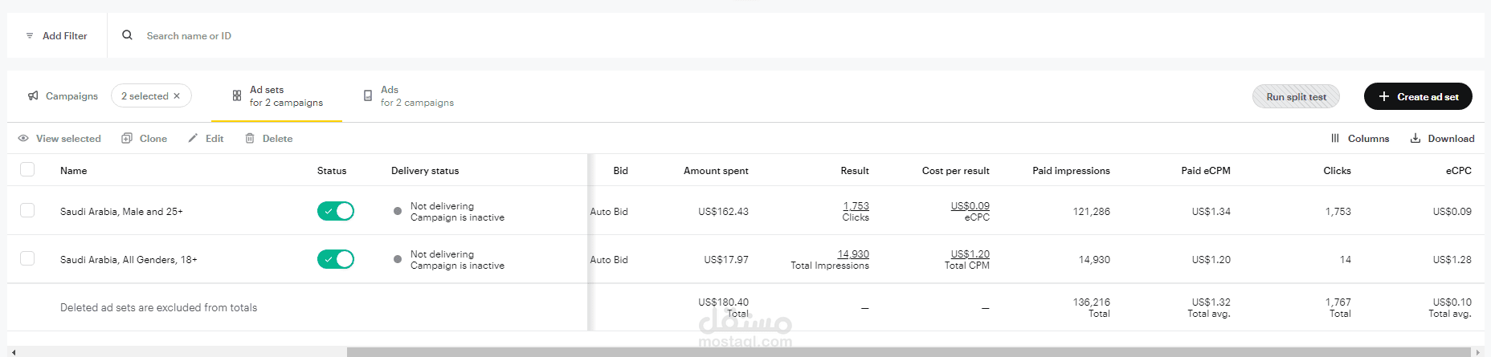Click the Not delivering status in Male and 25+ row
Image resolution: width=1491 pixels, height=357 pixels.
[442, 206]
